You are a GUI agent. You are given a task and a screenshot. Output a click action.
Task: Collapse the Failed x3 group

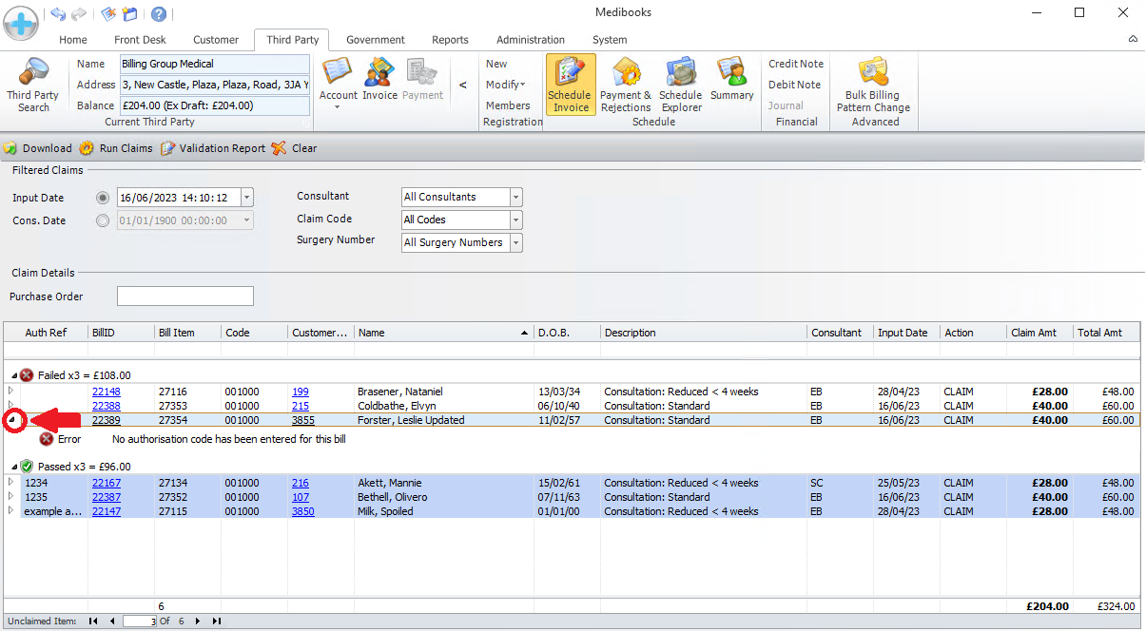click(13, 375)
